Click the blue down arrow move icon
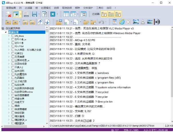 coord(47,22)
